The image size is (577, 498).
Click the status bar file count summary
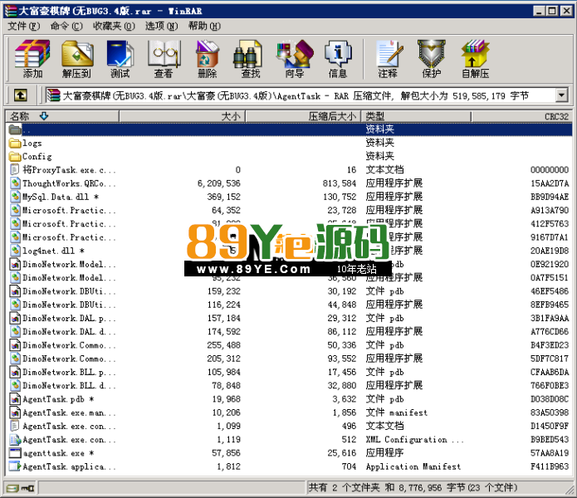tap(413, 488)
